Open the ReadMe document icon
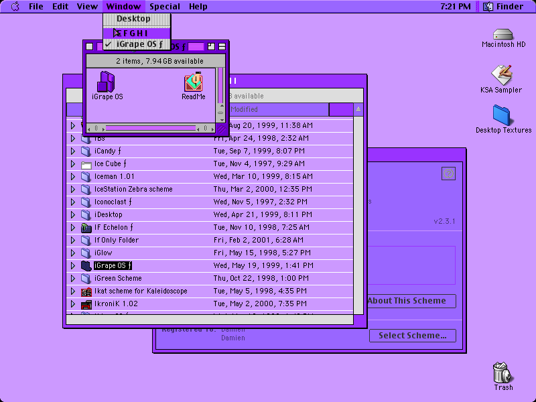This screenshot has width=536, height=402. coord(194,82)
